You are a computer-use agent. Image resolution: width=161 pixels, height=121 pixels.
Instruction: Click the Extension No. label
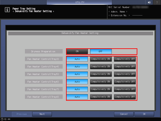pos(119,16)
